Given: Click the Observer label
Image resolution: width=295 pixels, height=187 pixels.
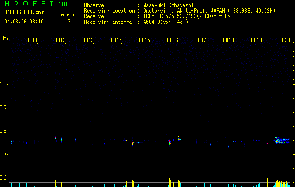Looking at the screenshot, I should pos(95,5).
